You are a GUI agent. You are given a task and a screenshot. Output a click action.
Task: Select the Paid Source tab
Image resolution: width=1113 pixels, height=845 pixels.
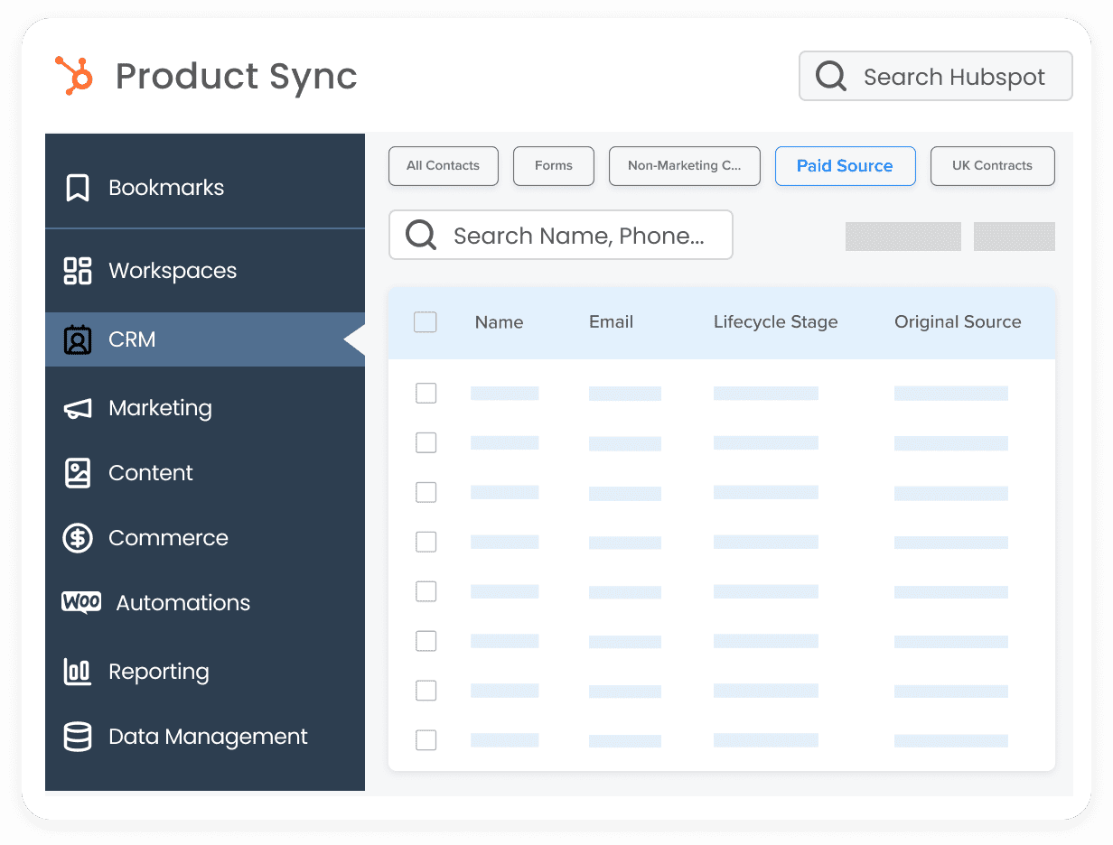tap(846, 166)
